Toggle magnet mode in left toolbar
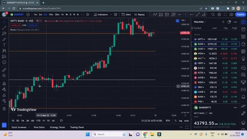 click(x=4, y=83)
